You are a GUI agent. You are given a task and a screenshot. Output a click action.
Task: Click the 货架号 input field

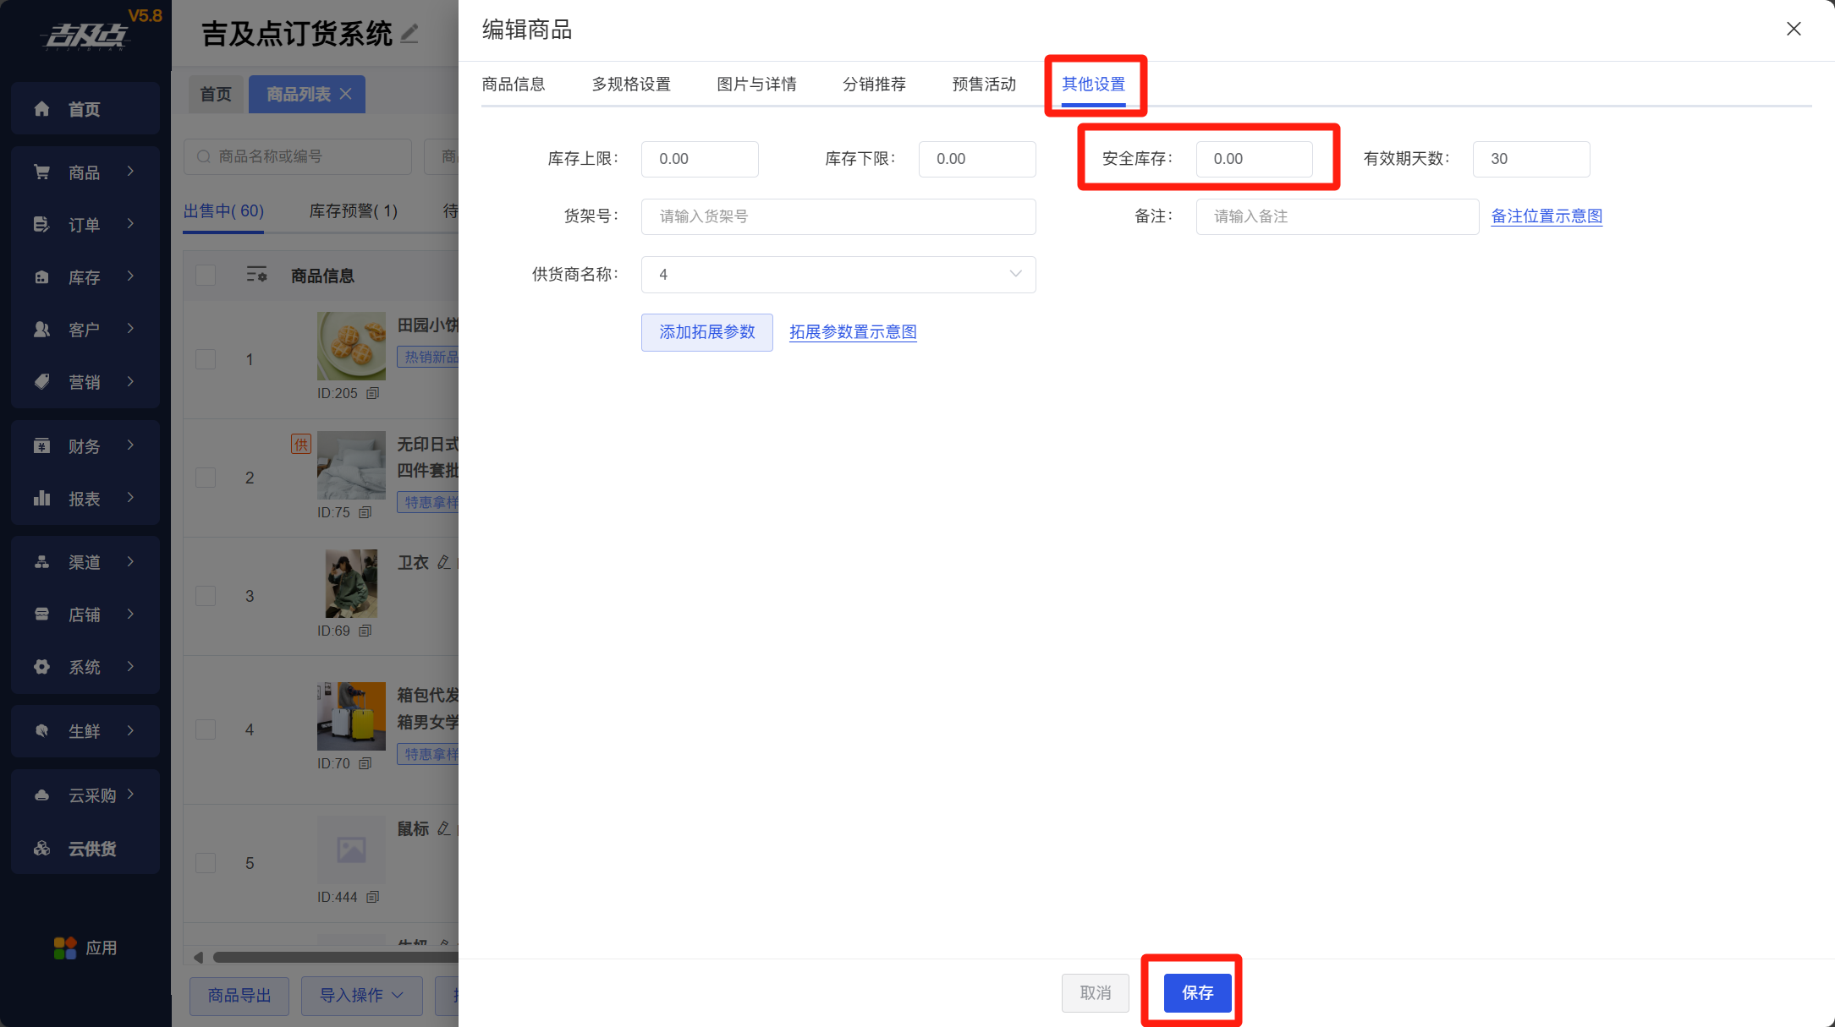click(x=838, y=216)
